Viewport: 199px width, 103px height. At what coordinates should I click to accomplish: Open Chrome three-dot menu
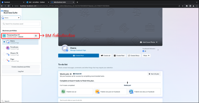[197, 6]
